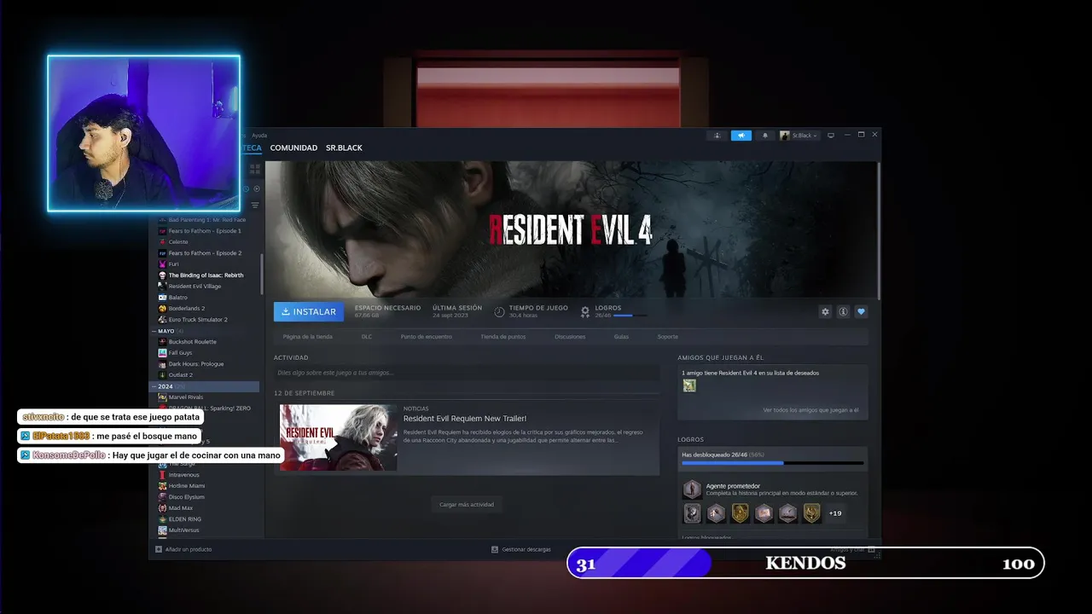This screenshot has width=1092, height=614.
Task: Open the notifications bell icon
Action: click(764, 136)
